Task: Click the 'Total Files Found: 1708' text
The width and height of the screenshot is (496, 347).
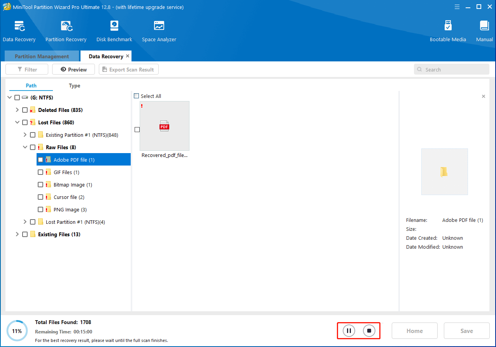Action: 63,322
